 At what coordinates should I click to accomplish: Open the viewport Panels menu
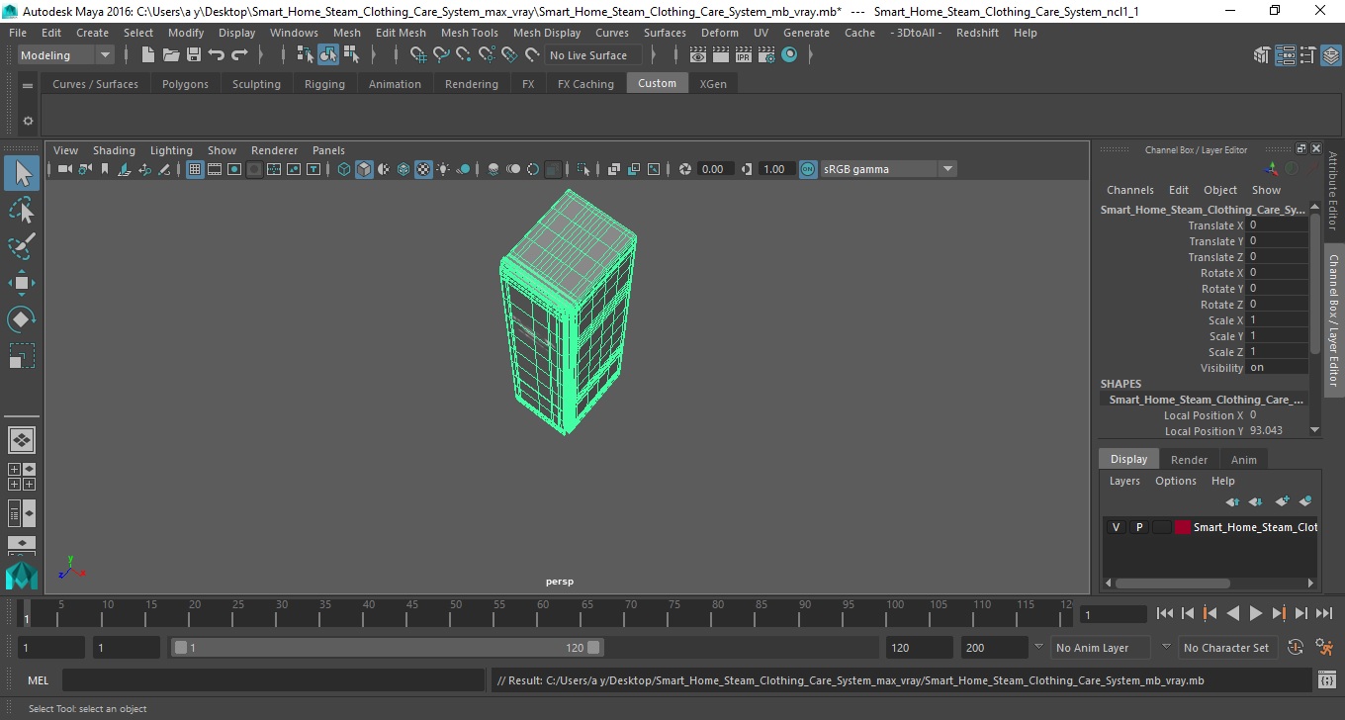(328, 150)
